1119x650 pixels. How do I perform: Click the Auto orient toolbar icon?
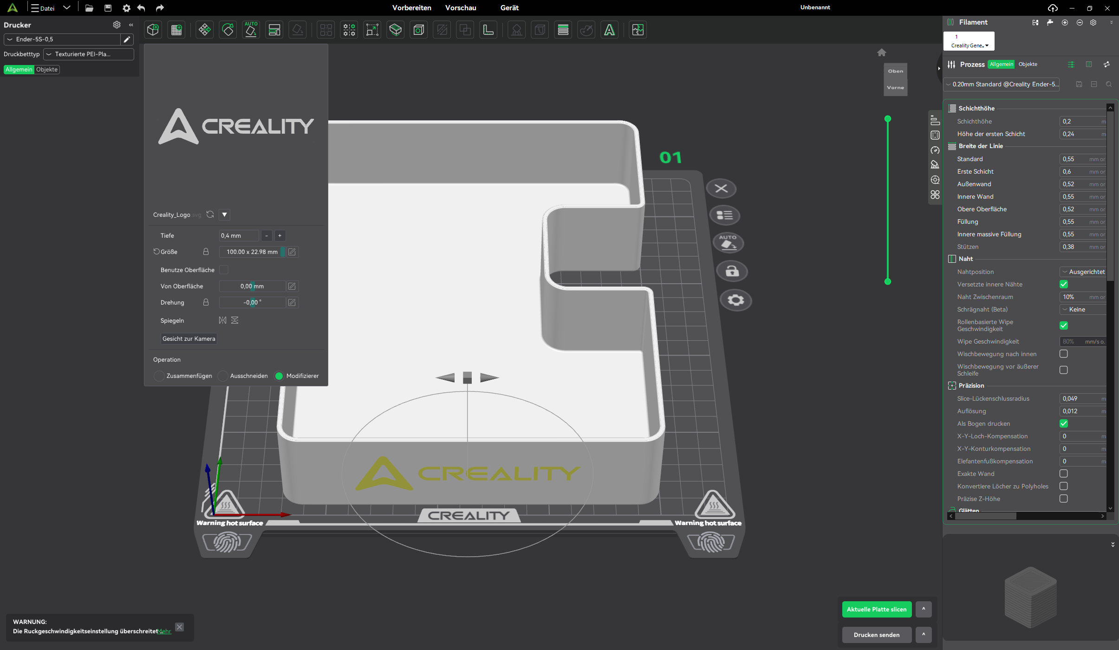[x=251, y=30]
